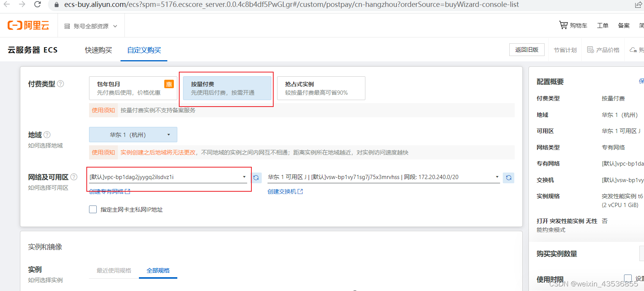
Task: Click the 返回旧版 button
Action: click(x=527, y=50)
